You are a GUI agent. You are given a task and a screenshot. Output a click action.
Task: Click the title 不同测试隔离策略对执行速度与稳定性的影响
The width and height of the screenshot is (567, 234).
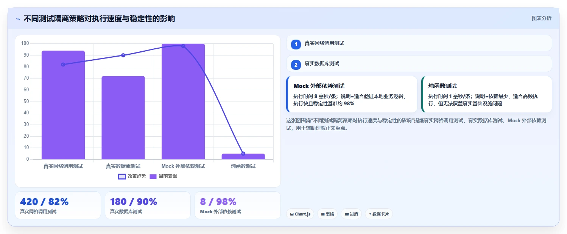pos(99,19)
